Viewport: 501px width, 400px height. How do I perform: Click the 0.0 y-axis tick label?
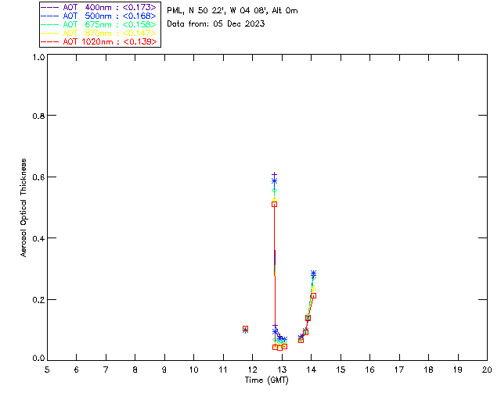coord(38,359)
